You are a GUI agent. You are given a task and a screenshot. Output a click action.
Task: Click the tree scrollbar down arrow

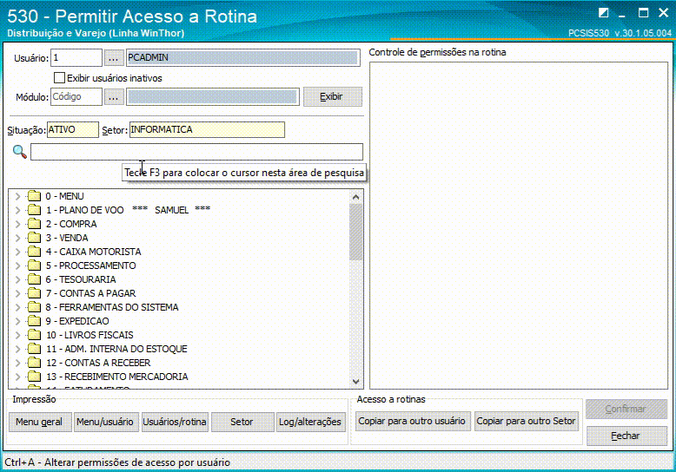[355, 382]
